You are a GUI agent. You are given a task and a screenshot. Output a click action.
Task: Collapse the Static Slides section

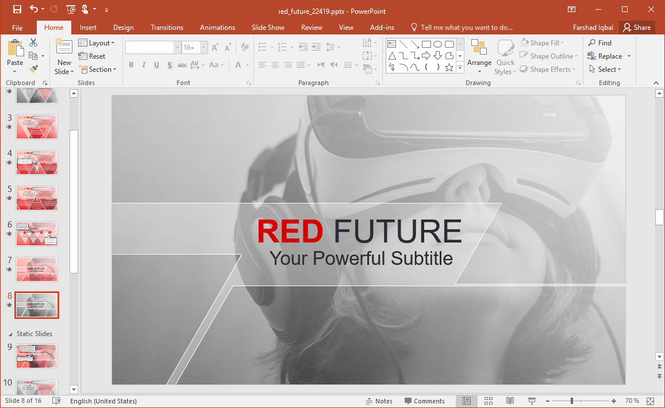pos(10,334)
